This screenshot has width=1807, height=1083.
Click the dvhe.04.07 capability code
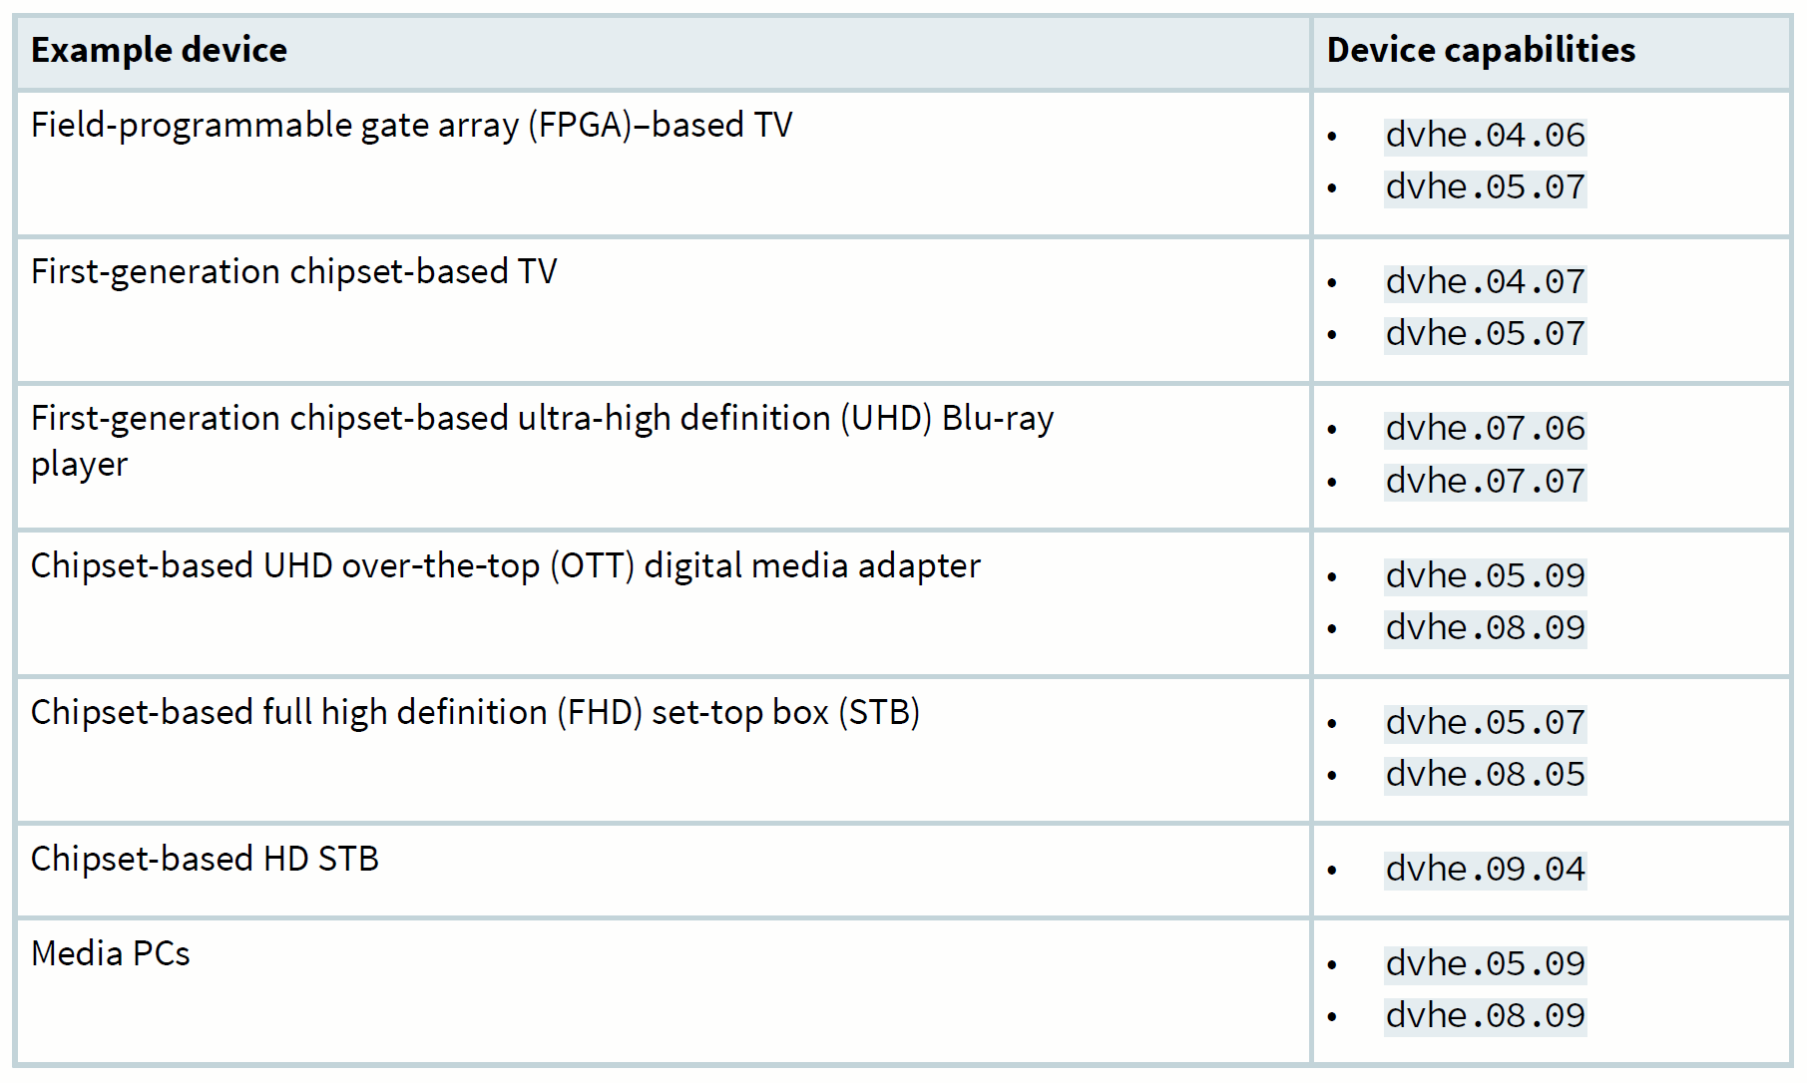pyautogui.click(x=1485, y=282)
